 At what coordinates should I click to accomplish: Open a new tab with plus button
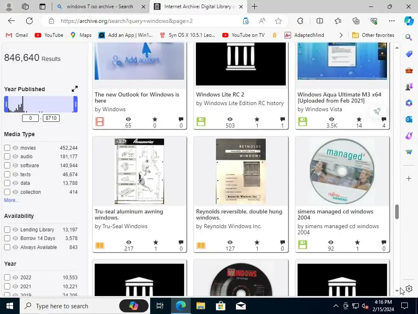[x=255, y=7]
